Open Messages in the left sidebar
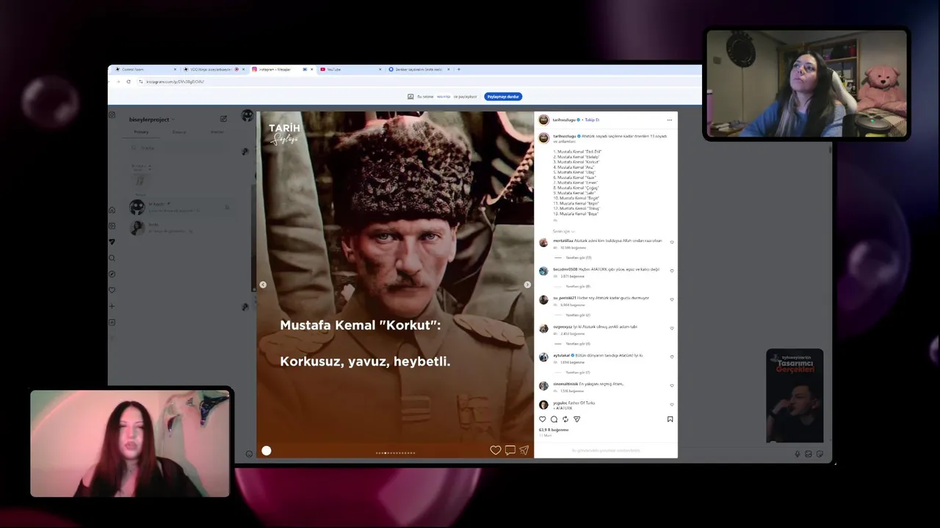The width and height of the screenshot is (940, 528). tap(112, 242)
